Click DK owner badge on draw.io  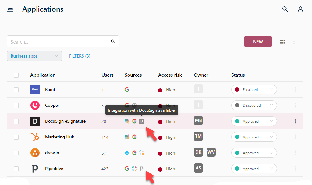(198, 152)
